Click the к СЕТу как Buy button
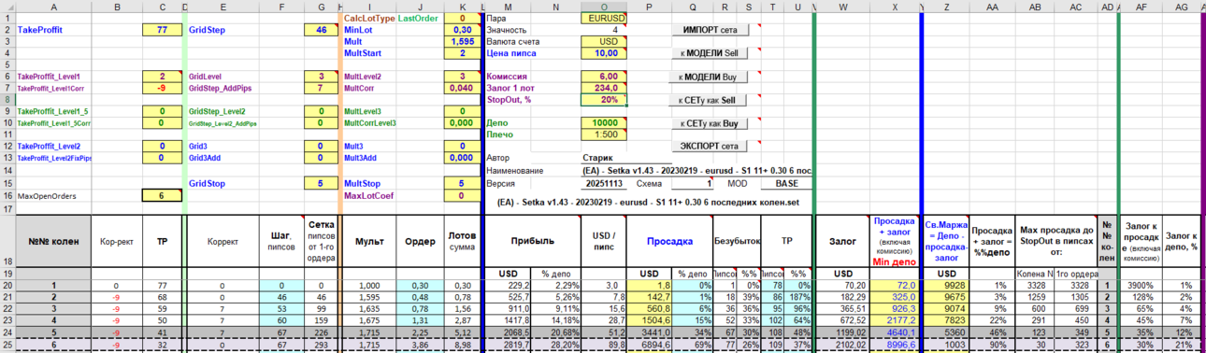1206x353 pixels. (x=710, y=123)
